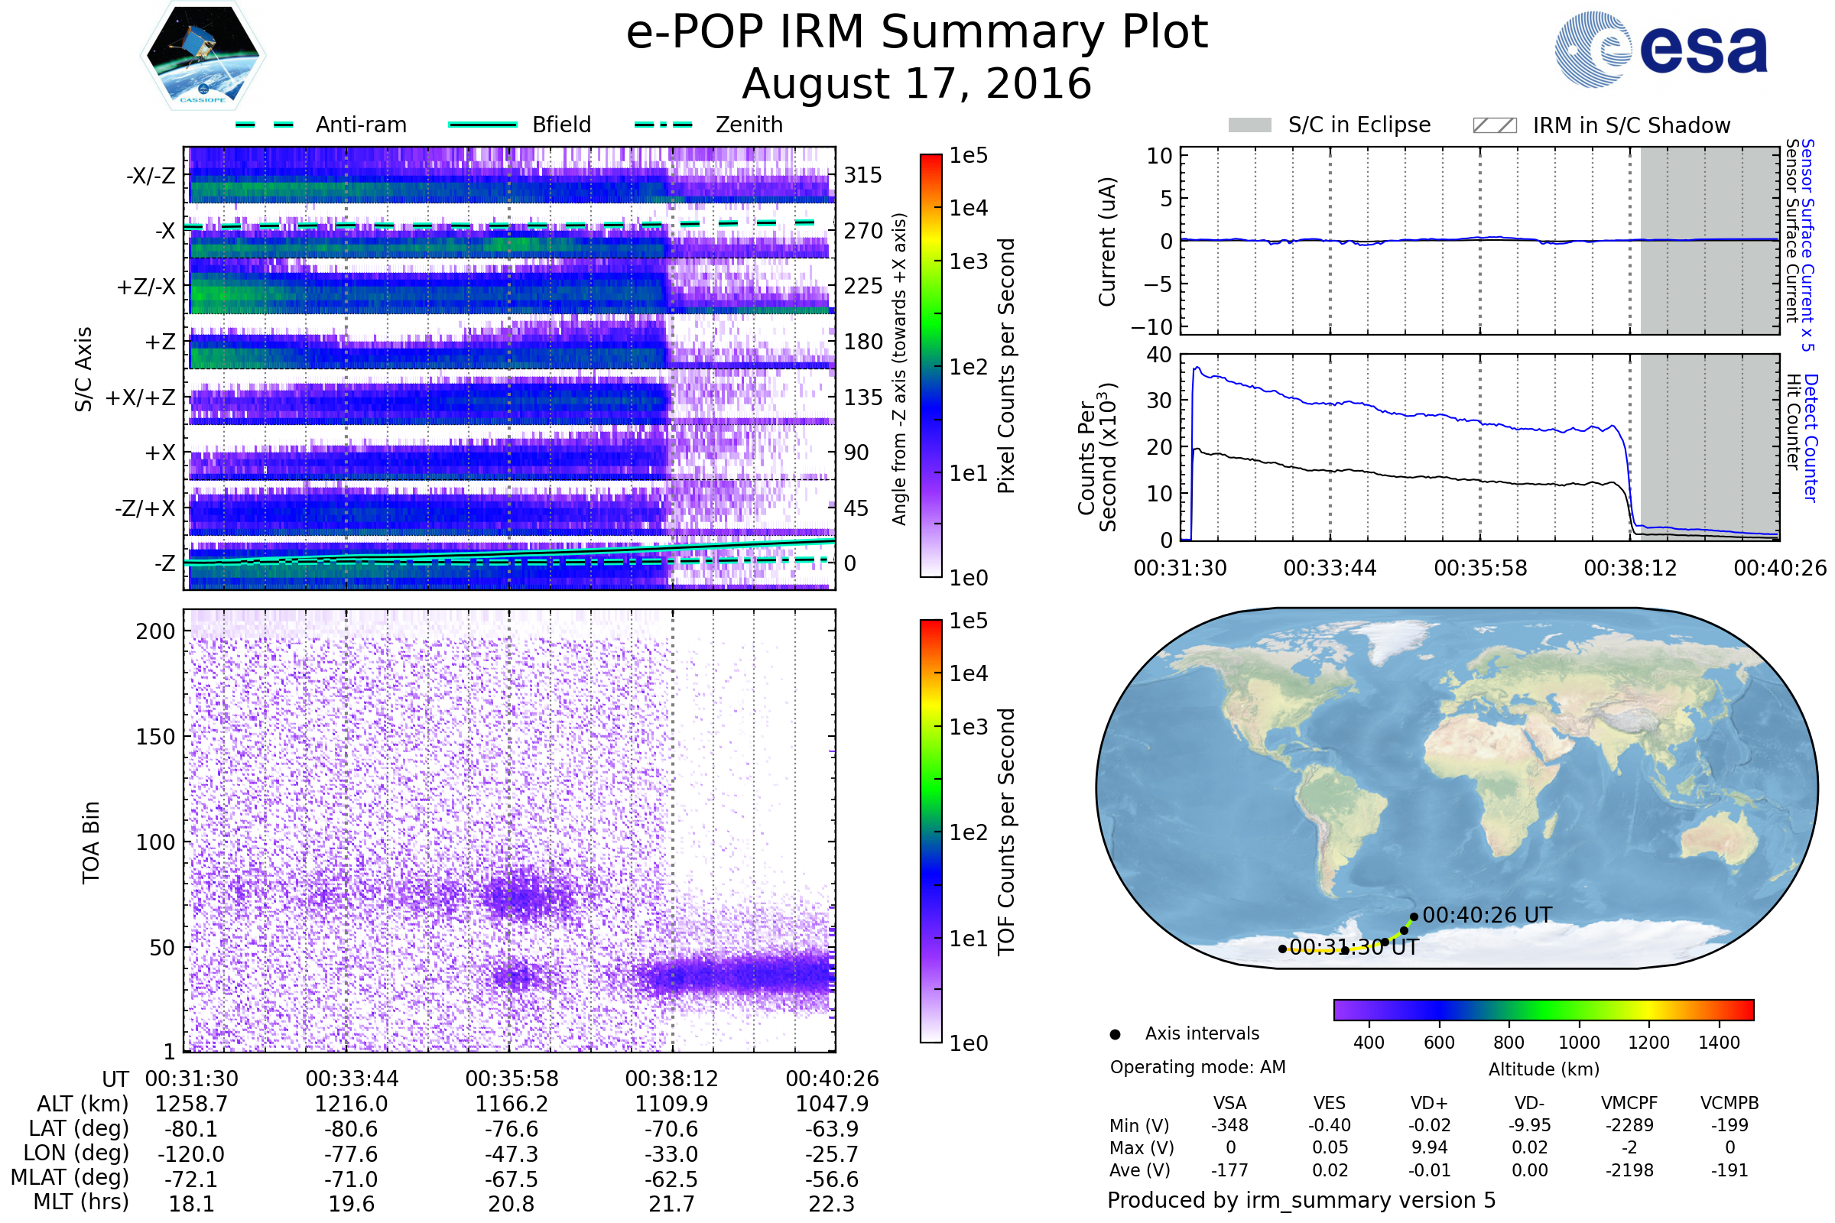The image size is (1835, 1223).
Task: Click the Operating mode: AM label
Action: (1197, 1067)
